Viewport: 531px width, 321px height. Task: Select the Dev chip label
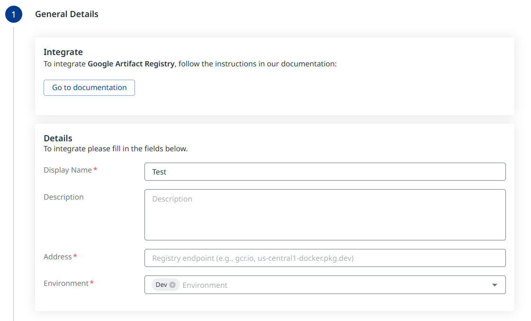click(161, 285)
